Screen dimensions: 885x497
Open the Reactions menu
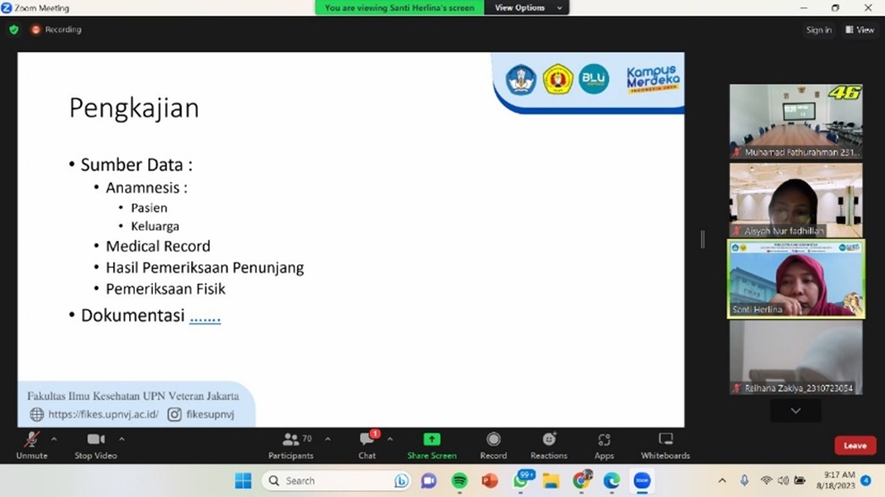(549, 444)
